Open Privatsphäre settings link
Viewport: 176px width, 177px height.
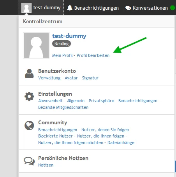point(101,101)
